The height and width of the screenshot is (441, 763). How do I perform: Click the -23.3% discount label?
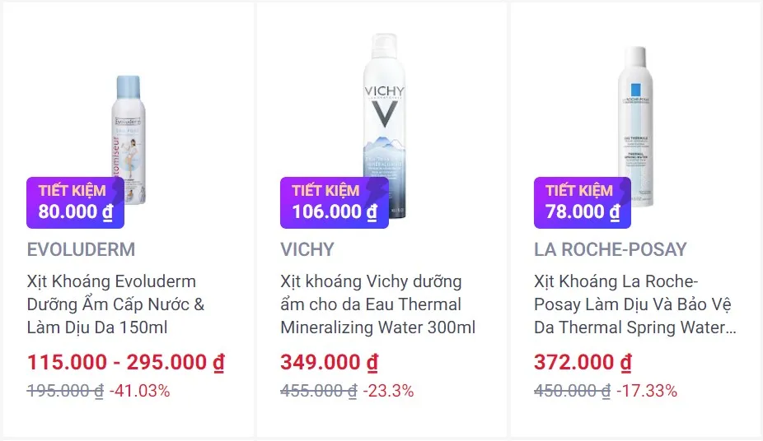click(388, 391)
